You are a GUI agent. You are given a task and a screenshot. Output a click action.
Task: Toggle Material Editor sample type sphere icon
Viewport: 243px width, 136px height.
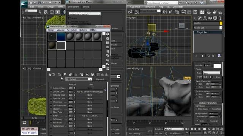(x=107, y=34)
